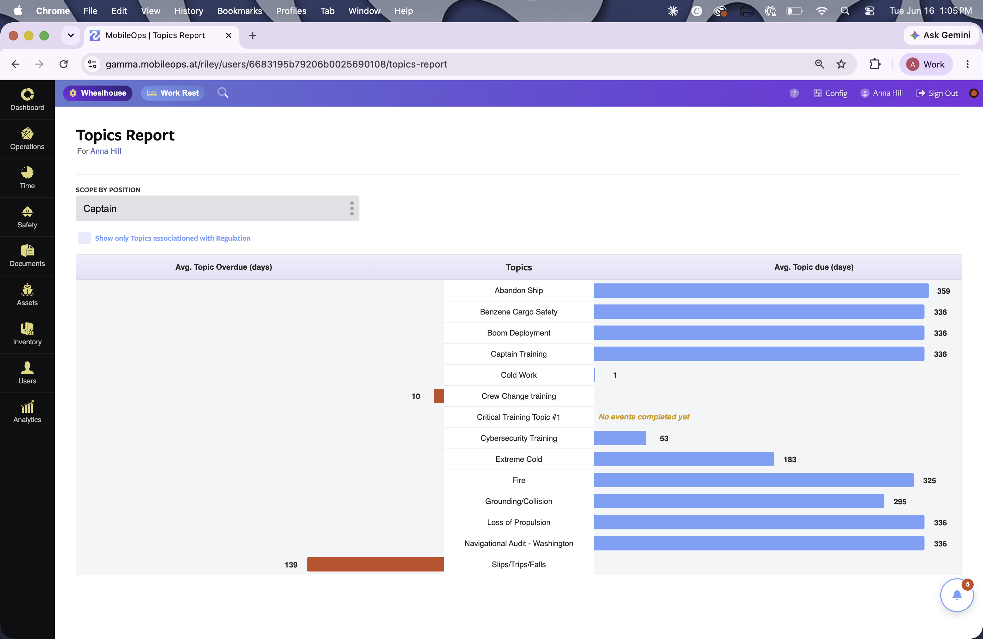The height and width of the screenshot is (639, 983).
Task: Click the Sign Out link
Action: pos(937,93)
